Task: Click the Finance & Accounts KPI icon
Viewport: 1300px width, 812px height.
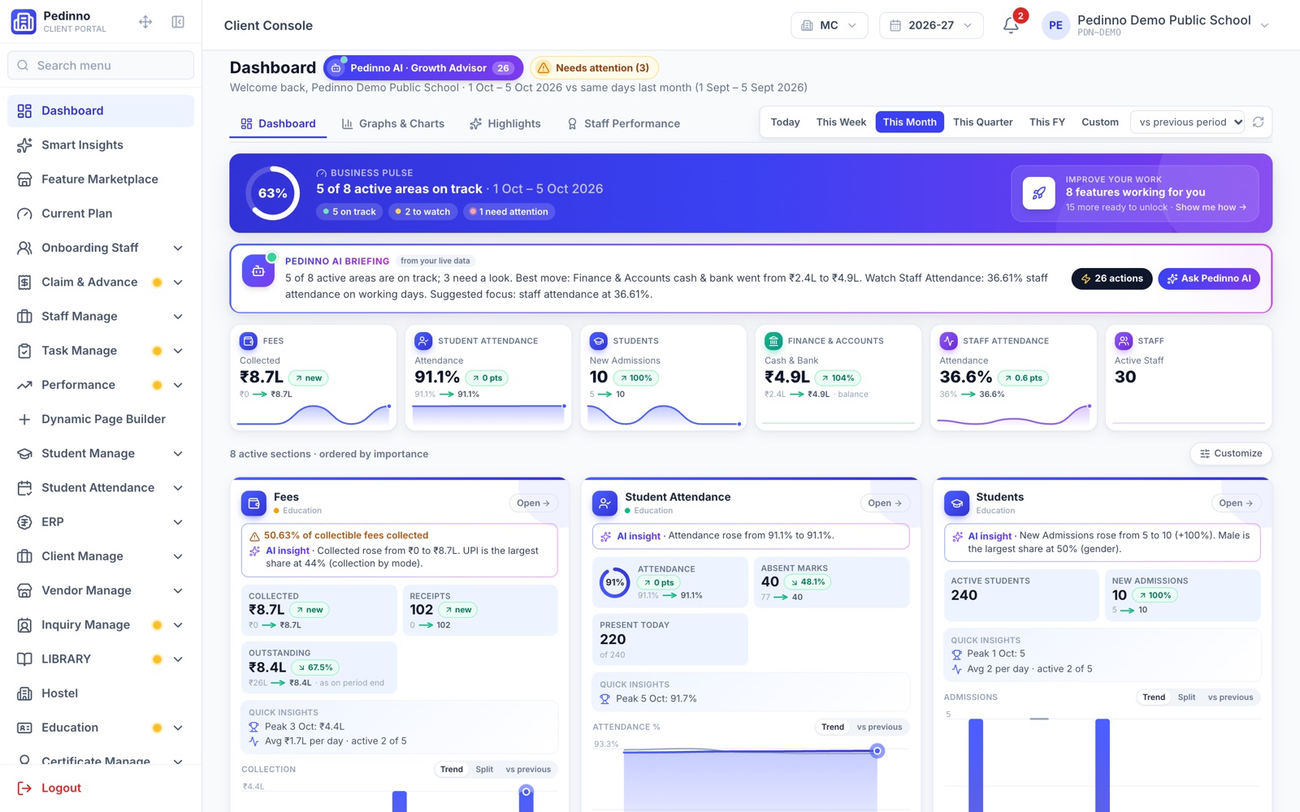Action: [773, 341]
